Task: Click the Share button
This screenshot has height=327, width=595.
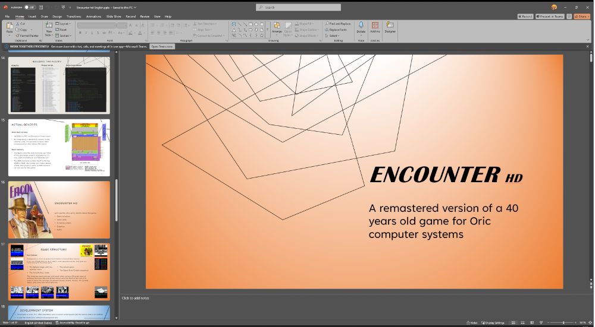Action: [x=582, y=17]
